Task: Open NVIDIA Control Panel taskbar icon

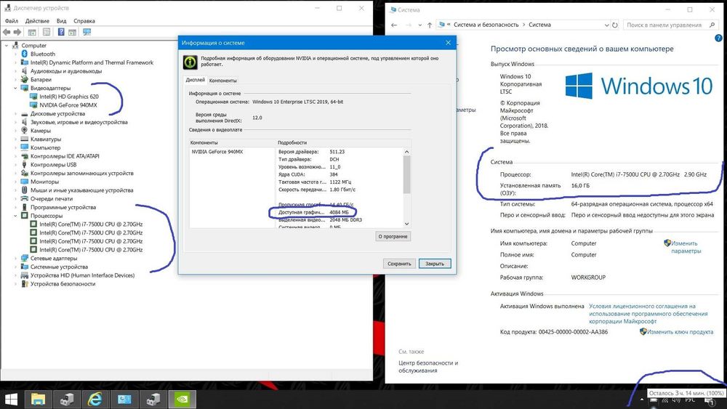Action: [x=182, y=400]
